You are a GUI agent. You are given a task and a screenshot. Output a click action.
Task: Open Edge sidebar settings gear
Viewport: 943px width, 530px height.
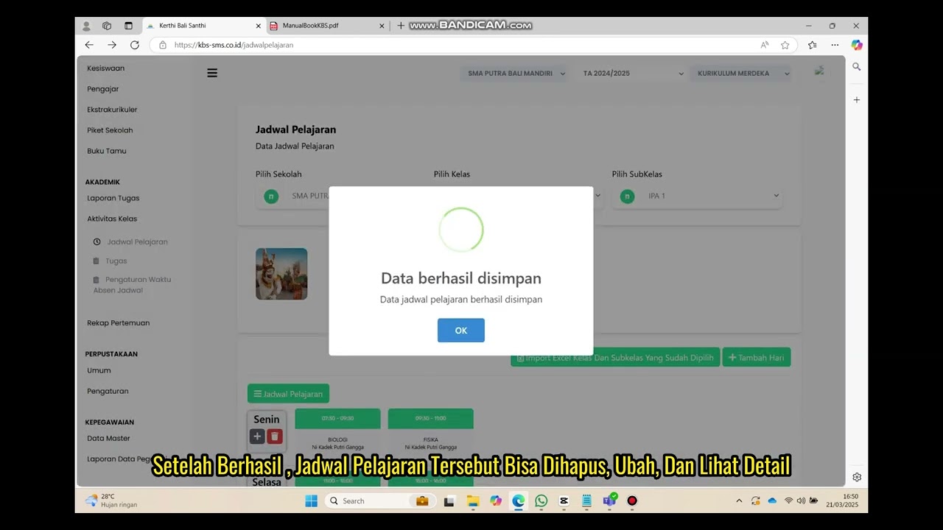(857, 477)
